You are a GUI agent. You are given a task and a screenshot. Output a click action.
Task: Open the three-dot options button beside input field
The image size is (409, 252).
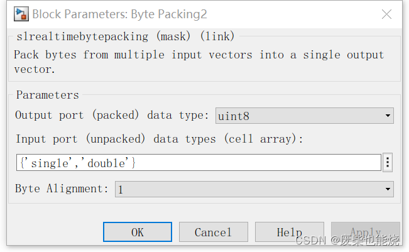coord(388,163)
